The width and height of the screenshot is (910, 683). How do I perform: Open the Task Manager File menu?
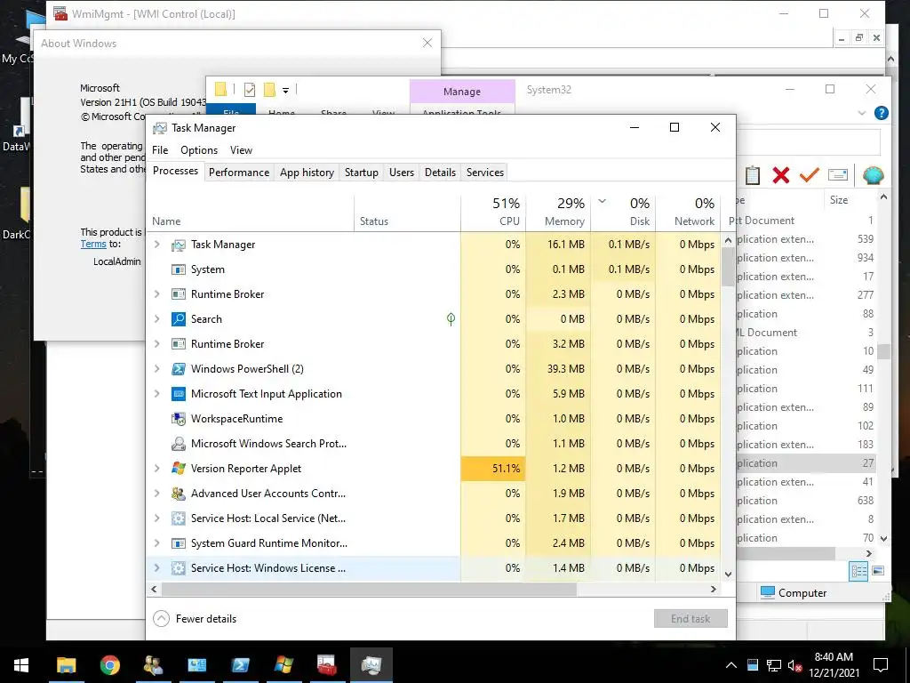pos(160,150)
